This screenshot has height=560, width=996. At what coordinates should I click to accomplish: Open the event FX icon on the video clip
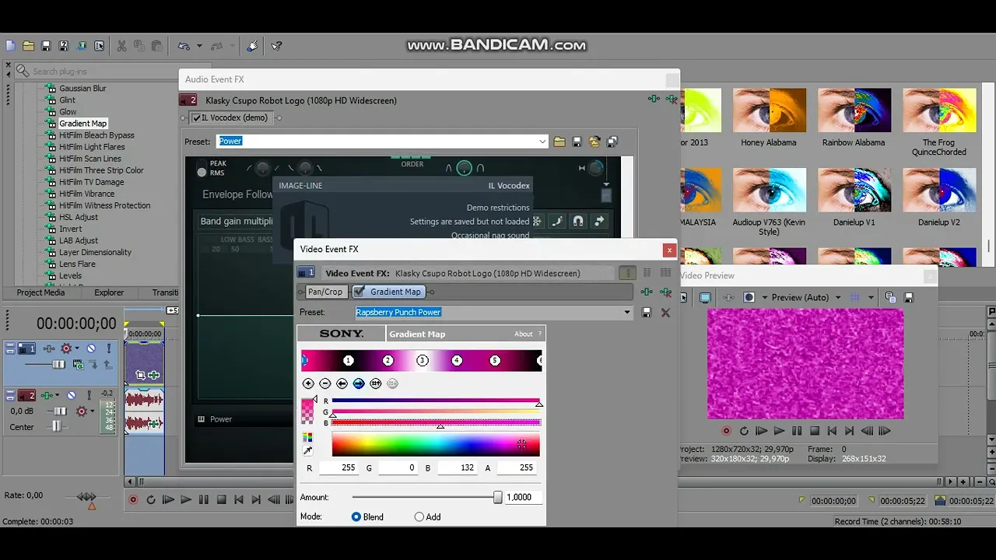coord(153,375)
